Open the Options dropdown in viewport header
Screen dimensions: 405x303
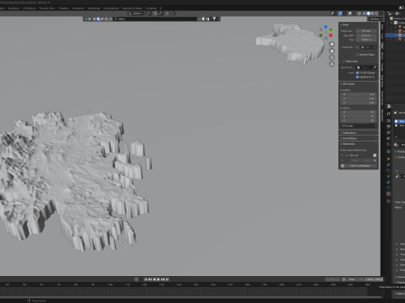click(375, 19)
